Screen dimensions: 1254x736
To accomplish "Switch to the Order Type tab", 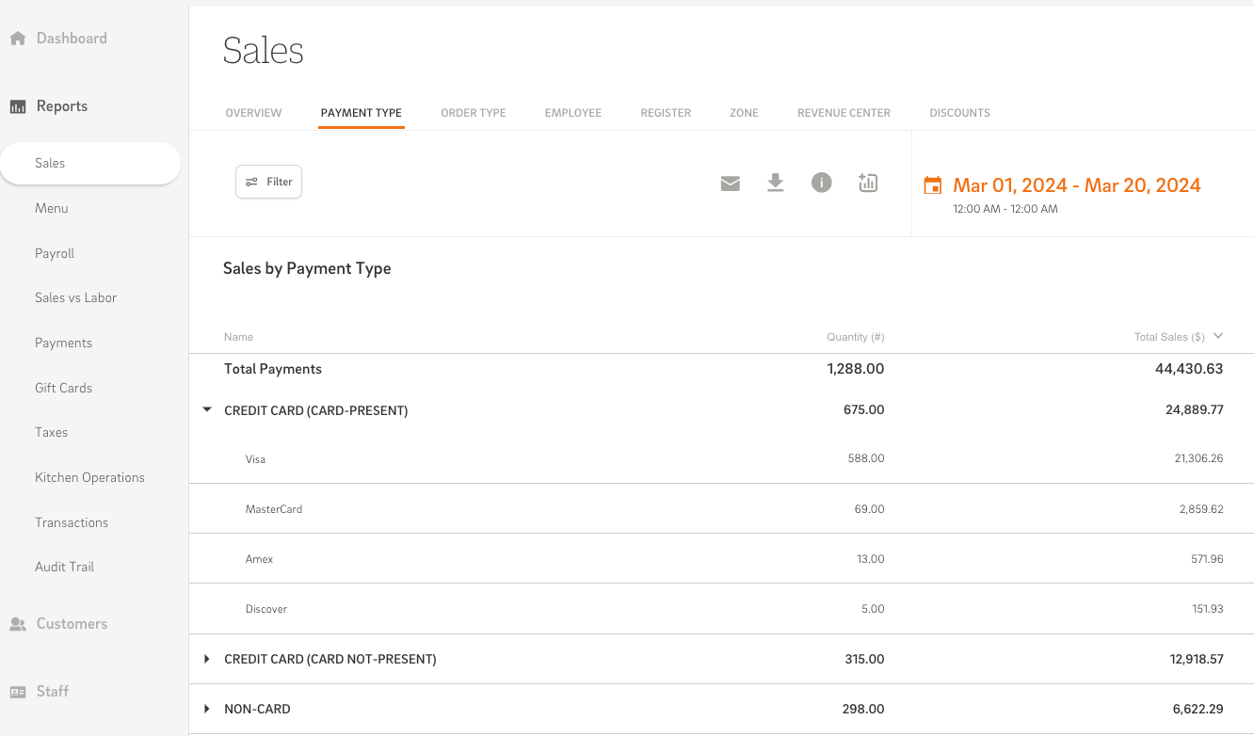I will pos(474,113).
